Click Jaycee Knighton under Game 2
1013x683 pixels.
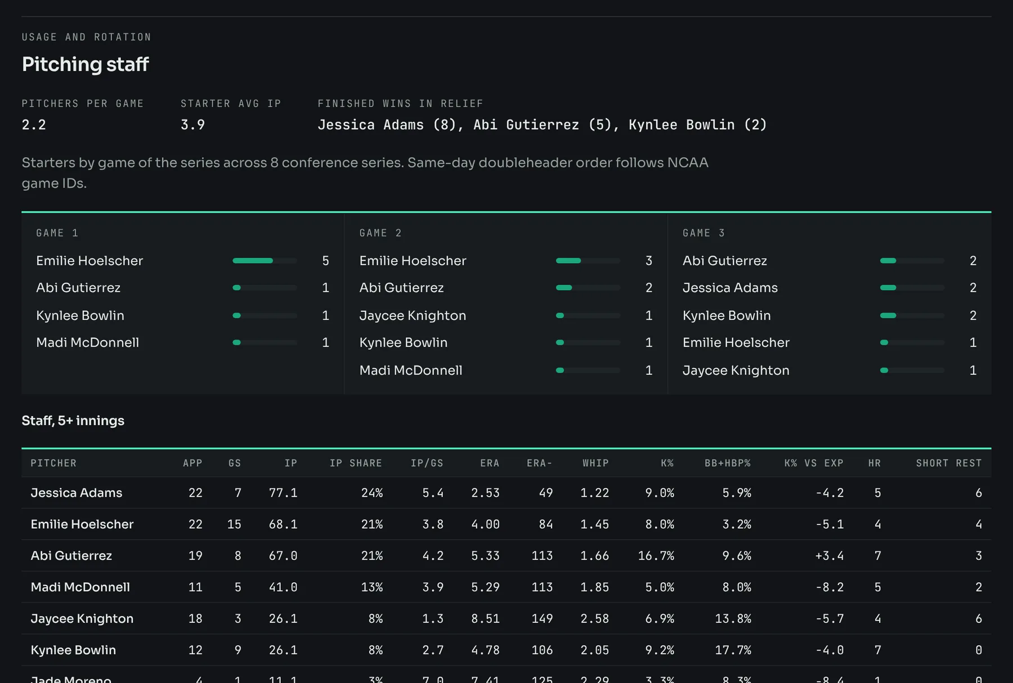tap(413, 315)
